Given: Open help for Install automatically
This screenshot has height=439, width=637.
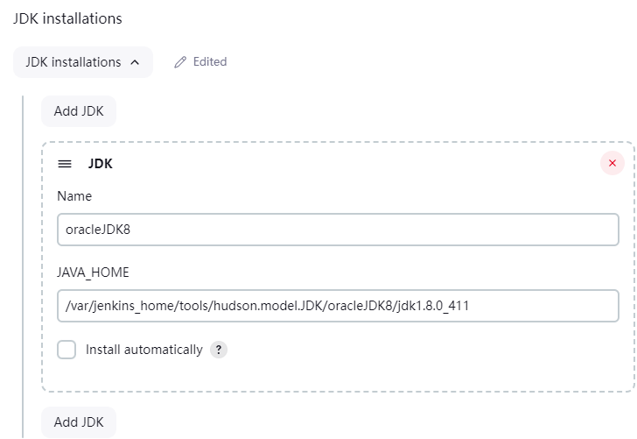Looking at the screenshot, I should (219, 350).
